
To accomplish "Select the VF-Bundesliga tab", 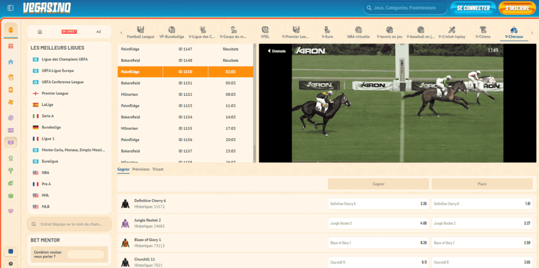I will click(x=172, y=33).
